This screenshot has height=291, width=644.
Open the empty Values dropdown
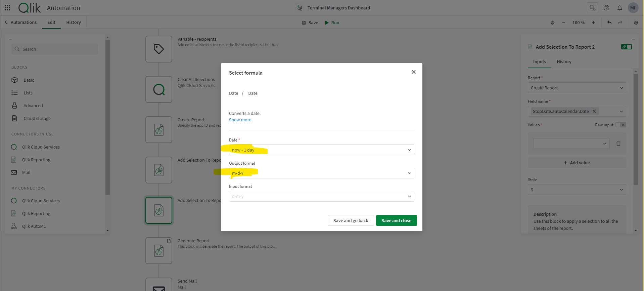[571, 143]
